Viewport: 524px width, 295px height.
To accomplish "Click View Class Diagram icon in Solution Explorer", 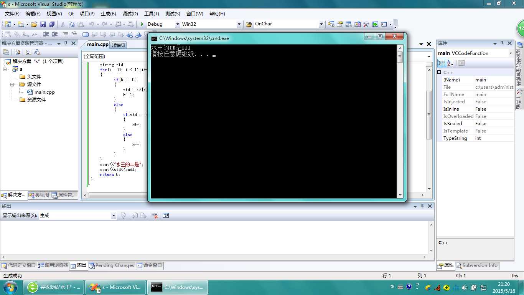I will pos(37,52).
